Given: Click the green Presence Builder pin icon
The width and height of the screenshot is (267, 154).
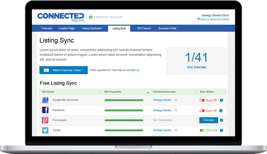Looking at the screenshot, I should [91, 17].
